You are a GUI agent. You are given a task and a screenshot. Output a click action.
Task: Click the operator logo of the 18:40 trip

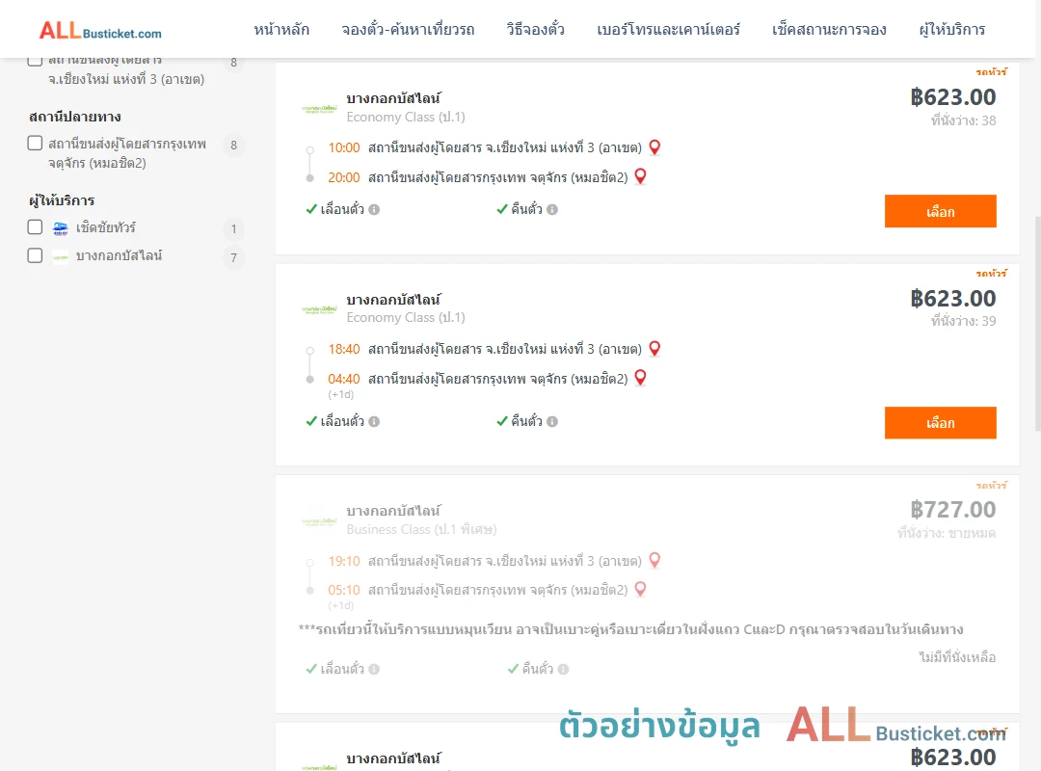click(x=319, y=309)
